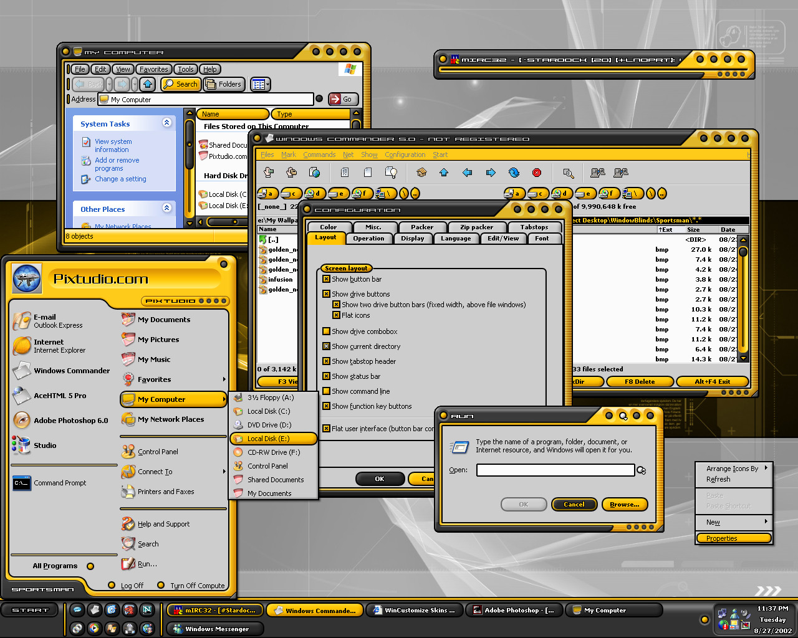Open the Run dialog Open field dropdown
This screenshot has height=638, width=798.
(x=641, y=470)
